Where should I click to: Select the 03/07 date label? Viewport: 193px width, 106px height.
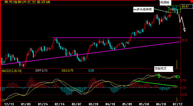click(x=76, y=104)
